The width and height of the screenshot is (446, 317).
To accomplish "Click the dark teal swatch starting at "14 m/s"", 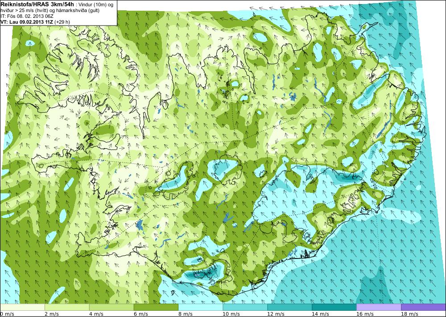I will point(334,307).
